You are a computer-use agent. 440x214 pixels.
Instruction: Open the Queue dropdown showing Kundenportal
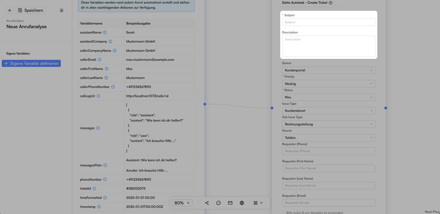tap(329, 70)
